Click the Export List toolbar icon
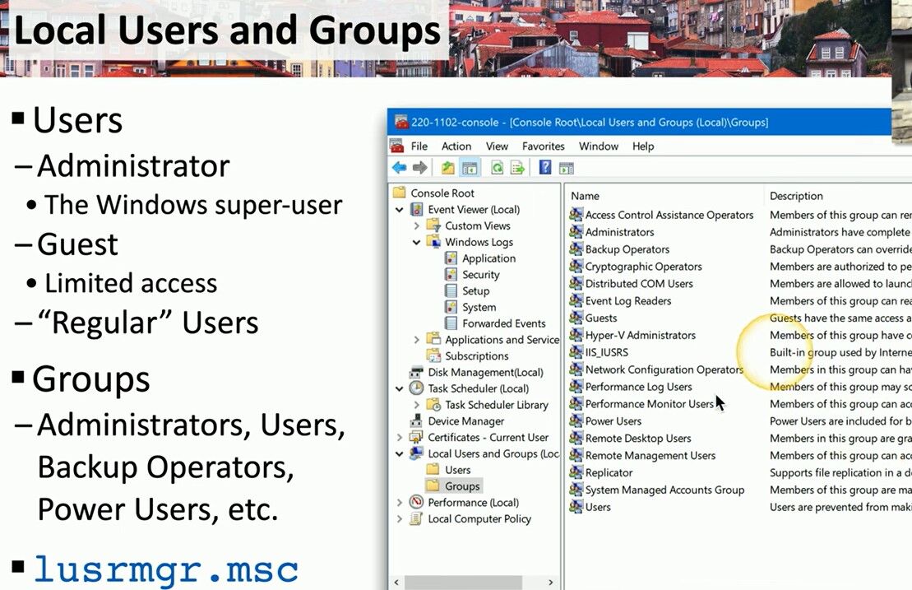This screenshot has width=912, height=590. [517, 168]
